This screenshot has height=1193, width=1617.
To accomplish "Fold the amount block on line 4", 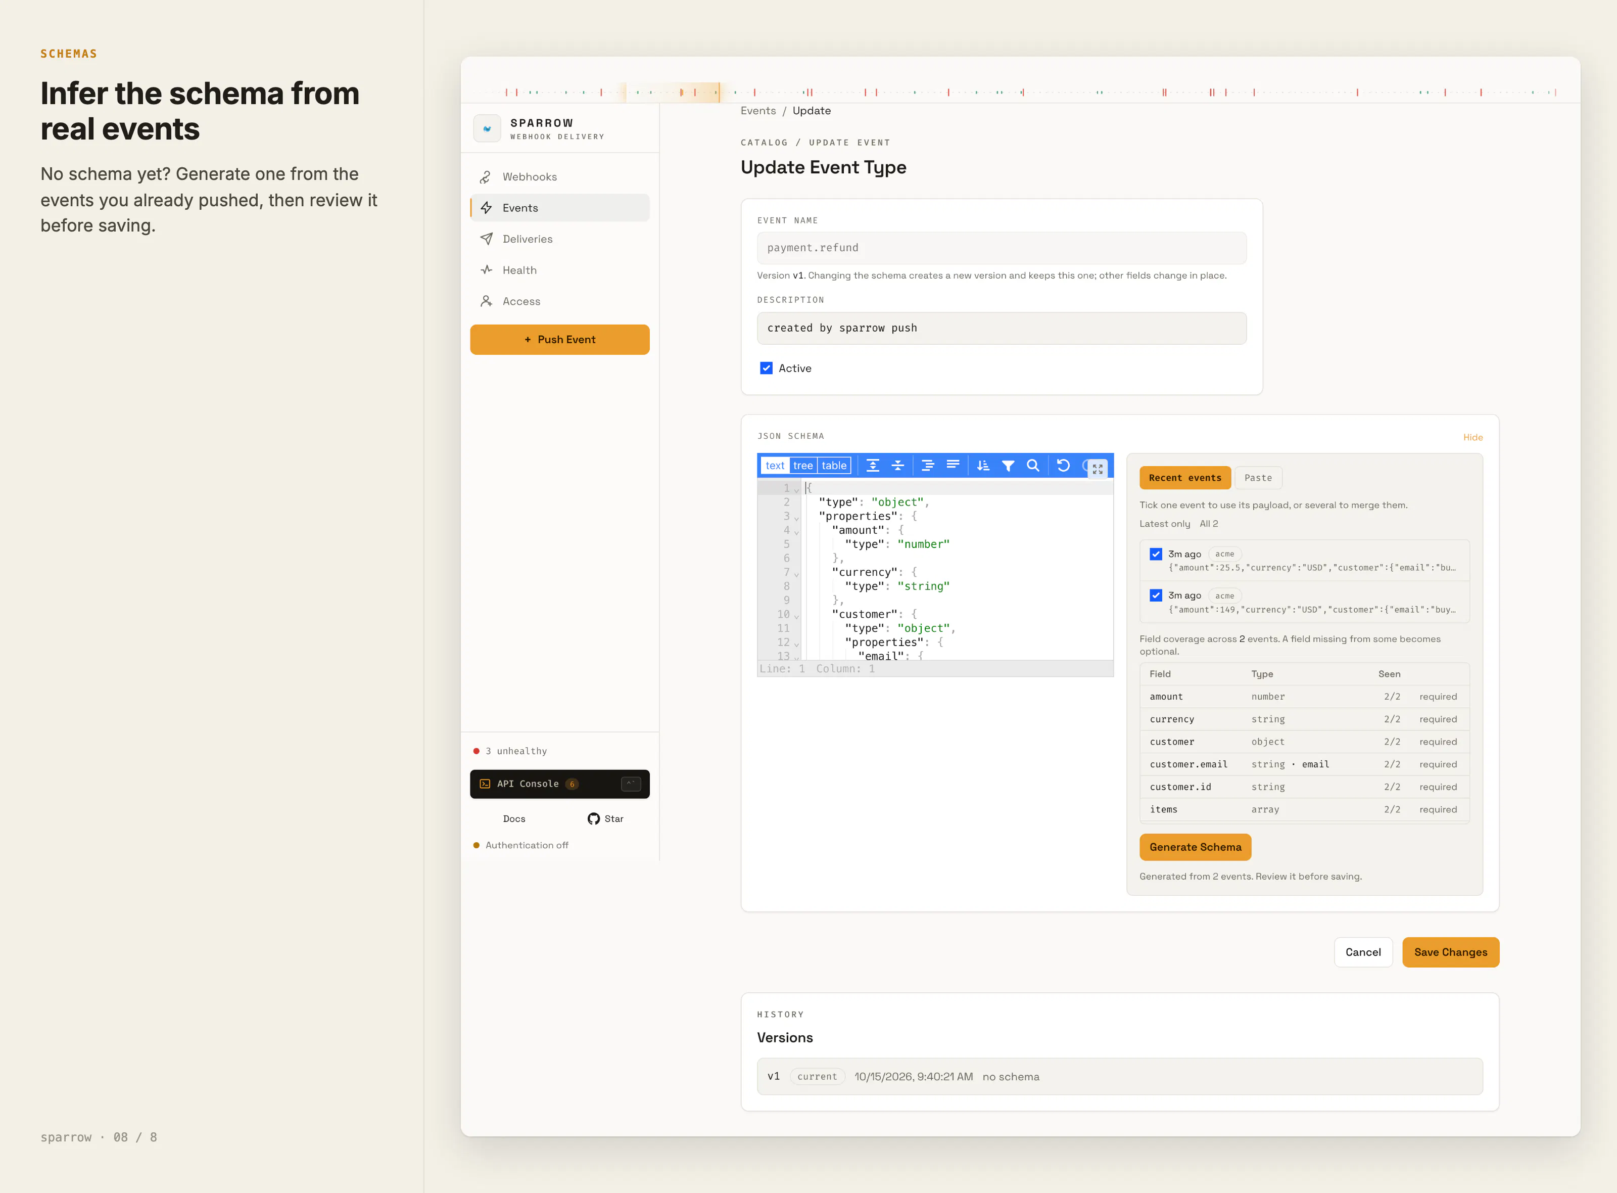I will click(796, 531).
